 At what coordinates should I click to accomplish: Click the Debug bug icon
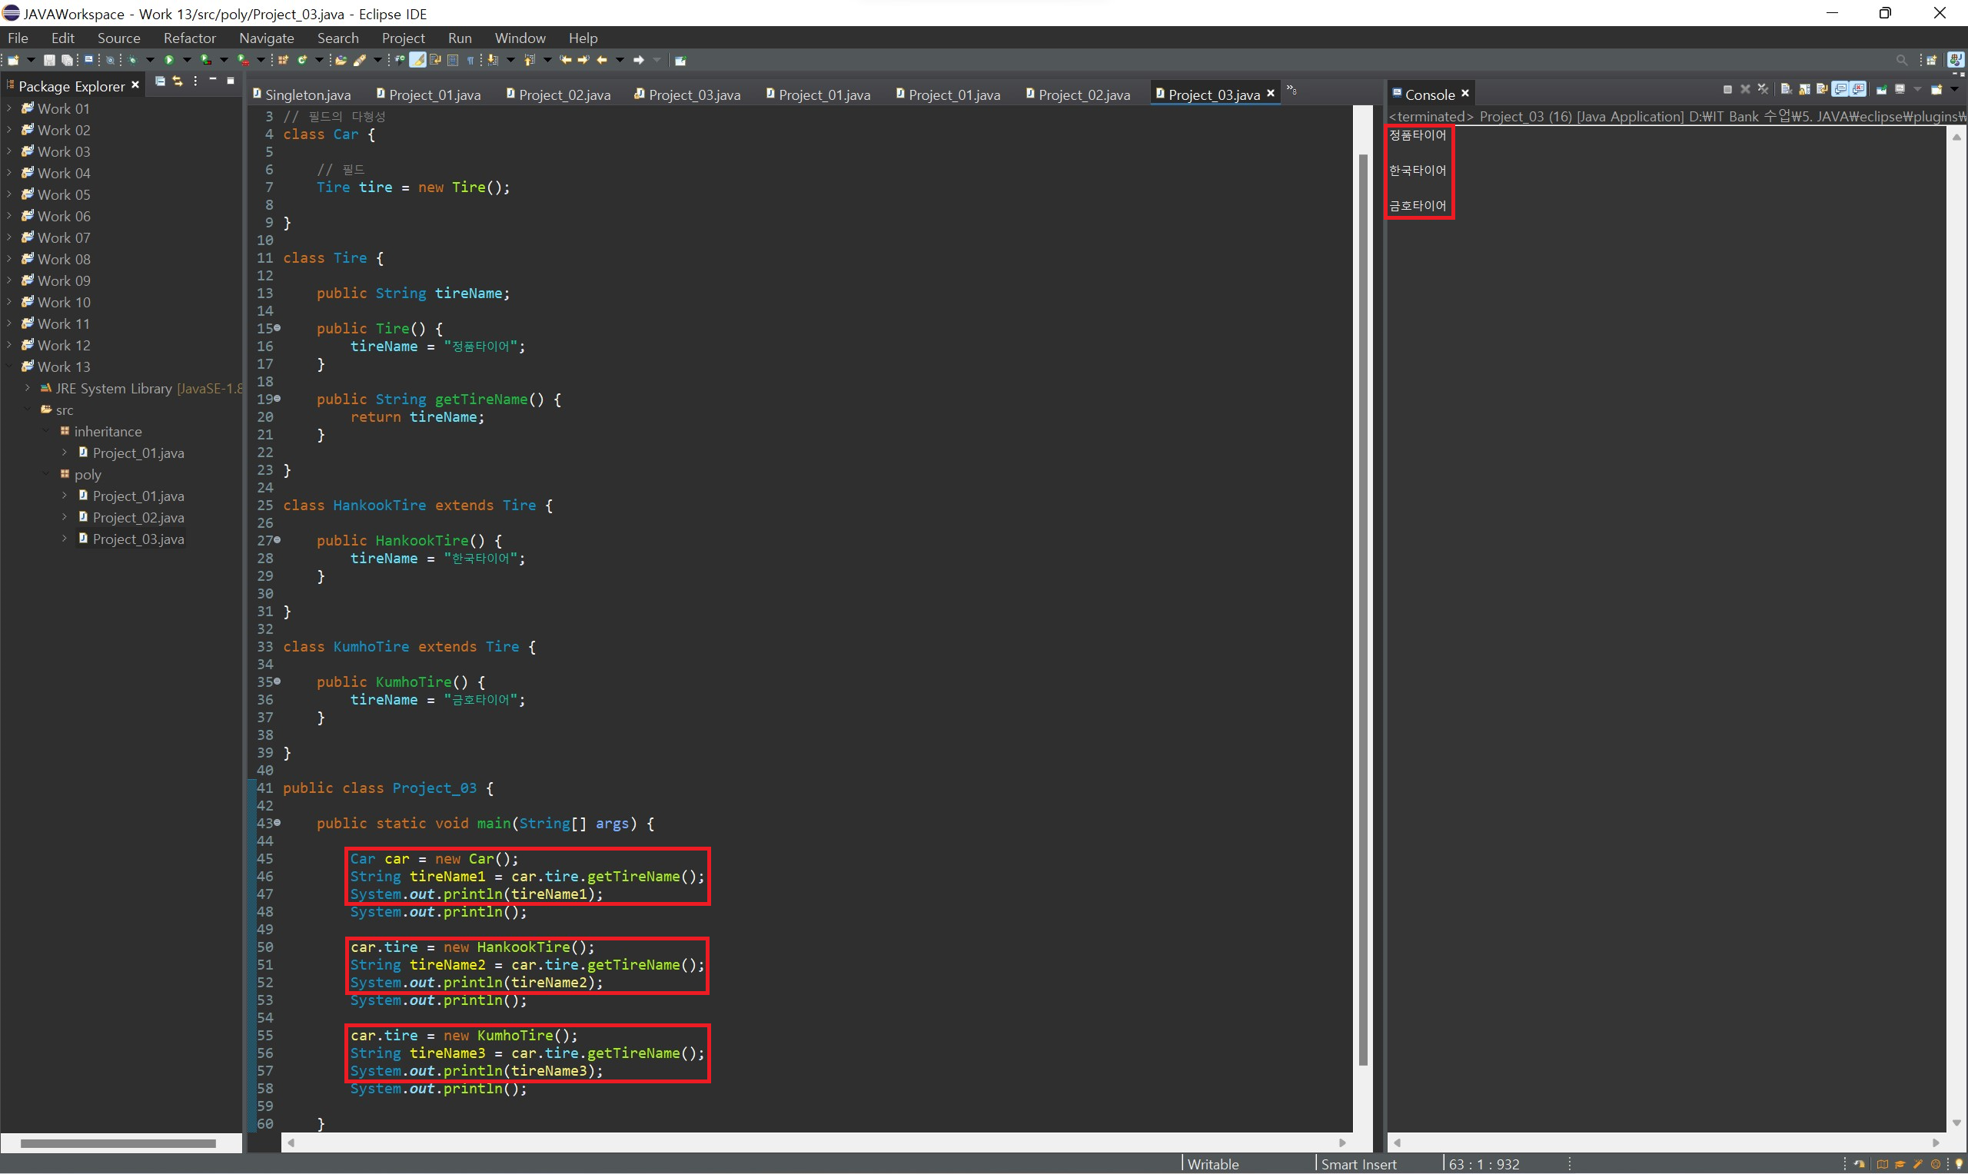click(x=132, y=60)
